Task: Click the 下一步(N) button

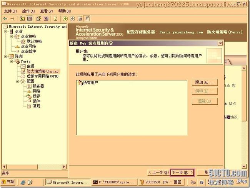Action: (x=182, y=172)
